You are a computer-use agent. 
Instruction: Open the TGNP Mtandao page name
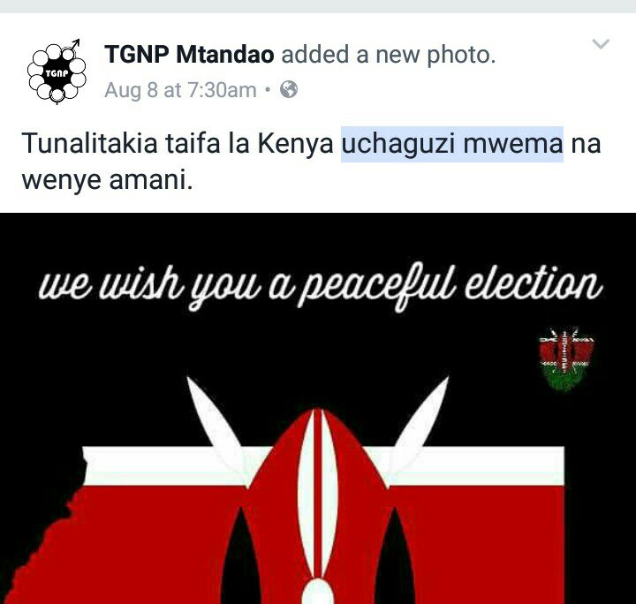189,54
